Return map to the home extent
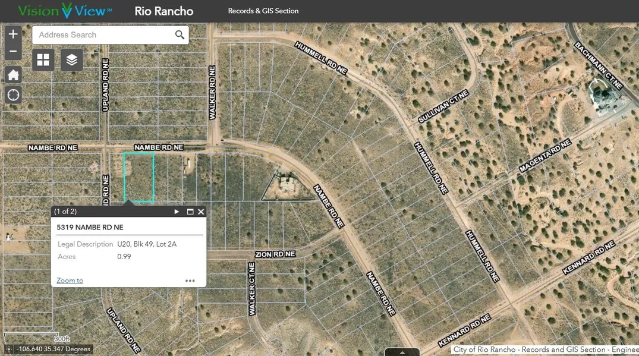 pyautogui.click(x=13, y=75)
